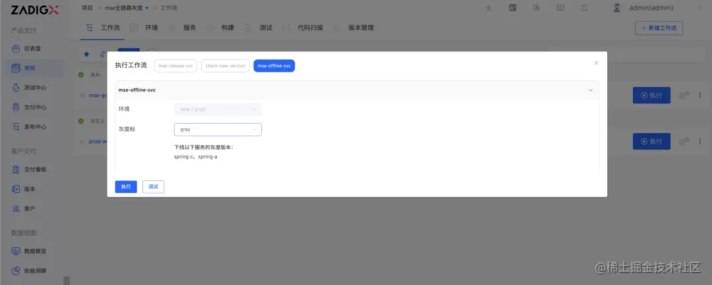This screenshot has width=712, height=285.
Task: Open the documentation book icon
Action: [x=560, y=8]
